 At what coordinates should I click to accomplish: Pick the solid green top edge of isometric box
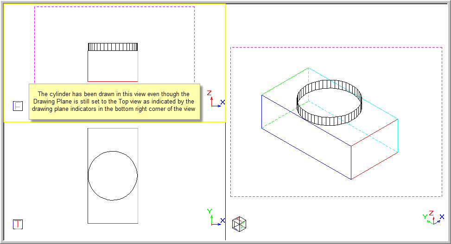click(x=285, y=82)
